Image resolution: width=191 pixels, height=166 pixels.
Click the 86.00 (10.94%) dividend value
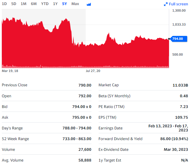point(174,139)
